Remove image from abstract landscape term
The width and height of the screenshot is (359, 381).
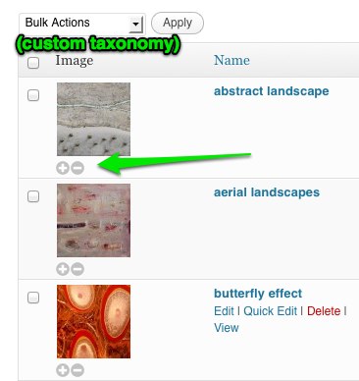coord(77,168)
